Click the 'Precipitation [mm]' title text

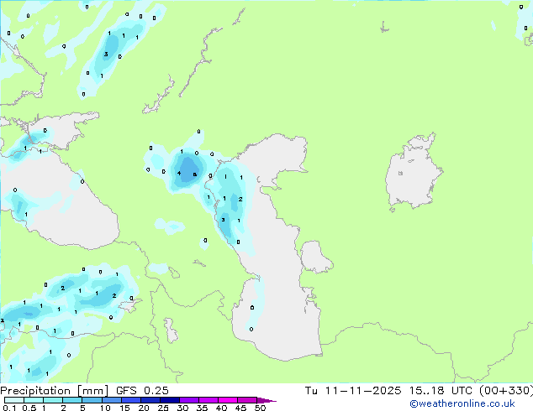tap(55, 391)
